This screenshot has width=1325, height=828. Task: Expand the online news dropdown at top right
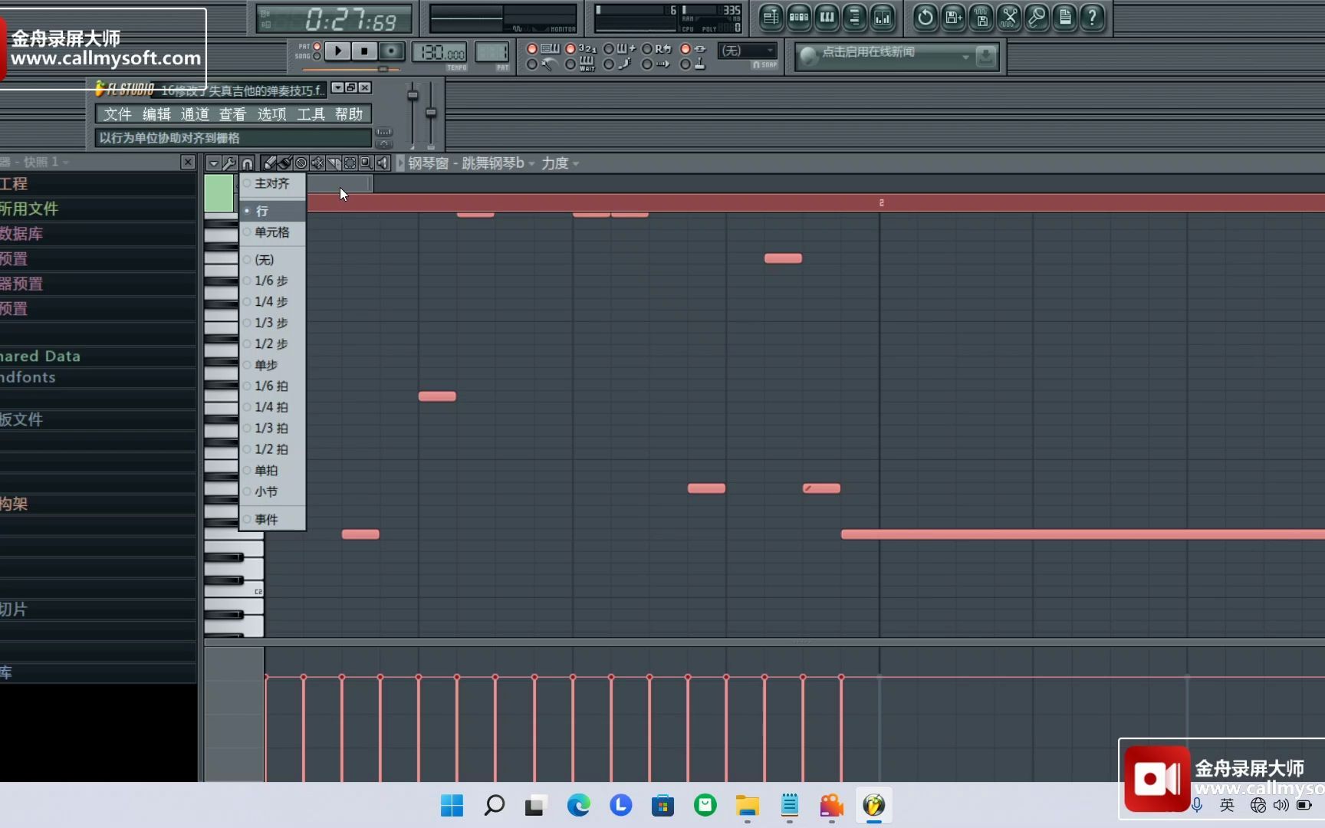[x=965, y=57]
